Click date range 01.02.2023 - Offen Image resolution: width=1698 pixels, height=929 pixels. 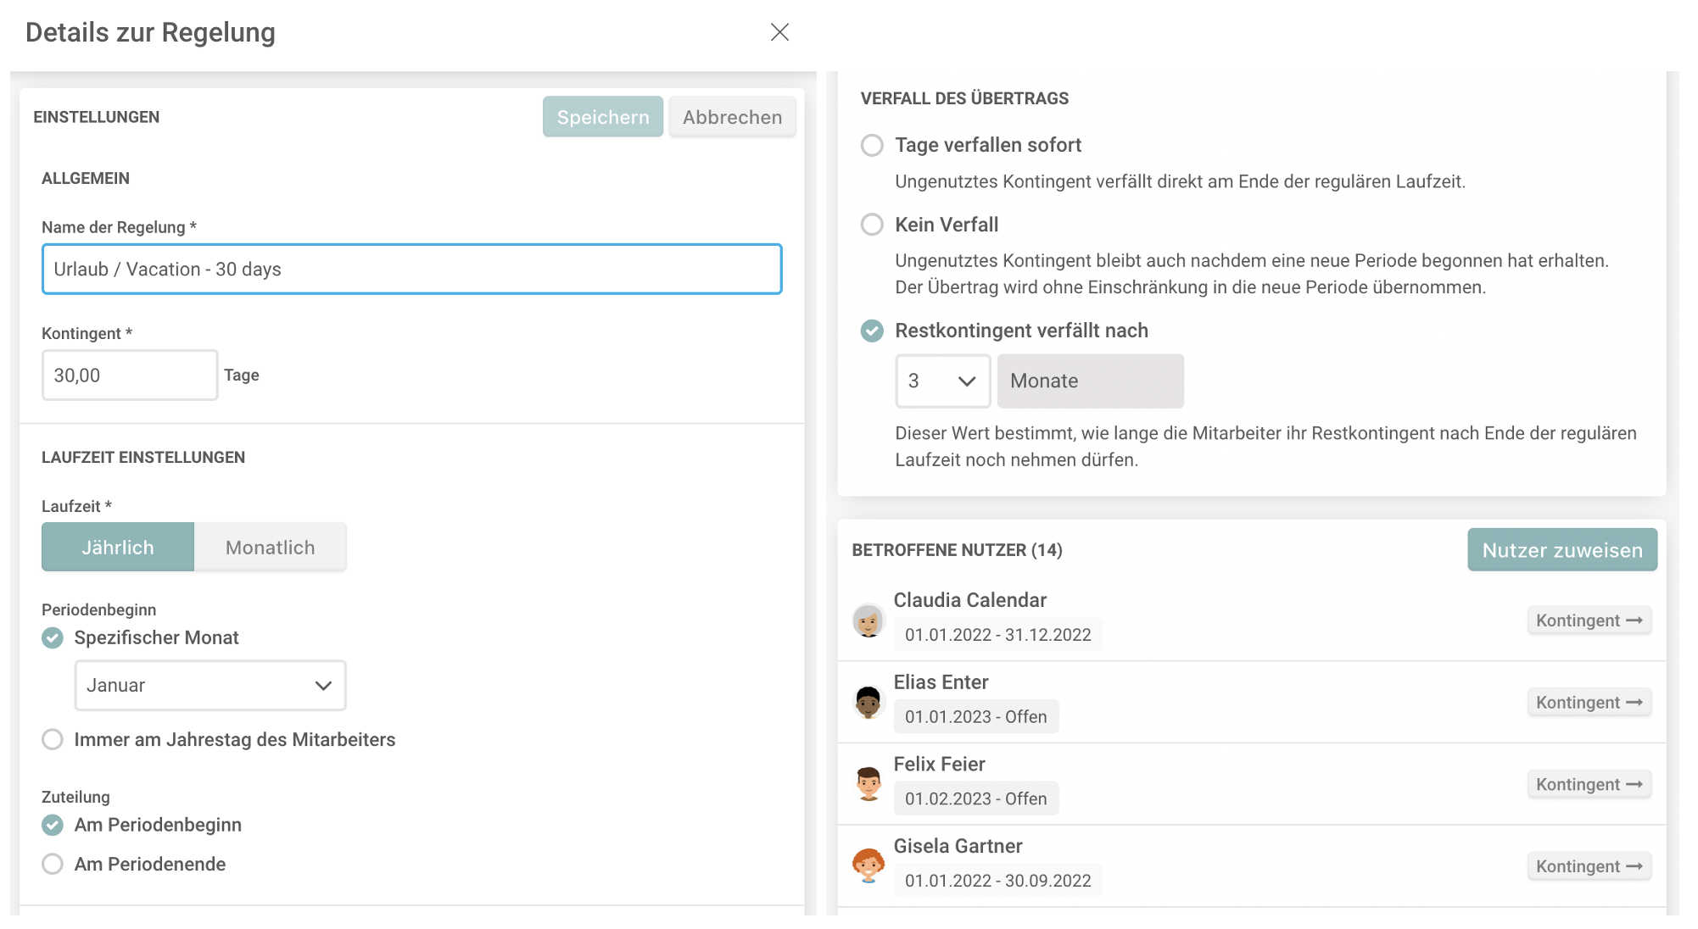pos(976,798)
